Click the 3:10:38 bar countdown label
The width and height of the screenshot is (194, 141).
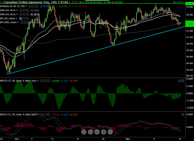pyautogui.click(x=189, y=25)
